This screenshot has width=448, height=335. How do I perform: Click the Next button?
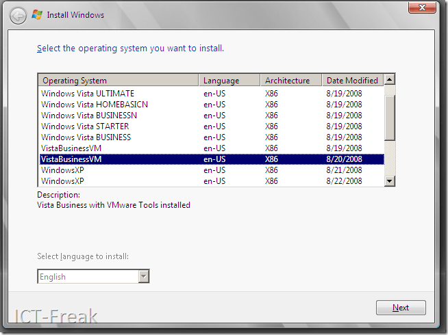point(401,308)
